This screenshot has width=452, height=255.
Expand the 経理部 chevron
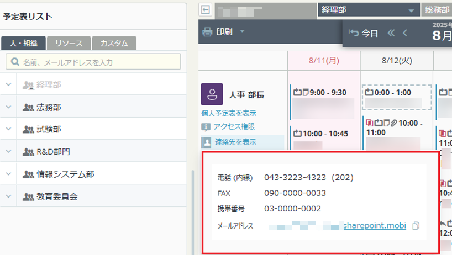click(x=9, y=84)
